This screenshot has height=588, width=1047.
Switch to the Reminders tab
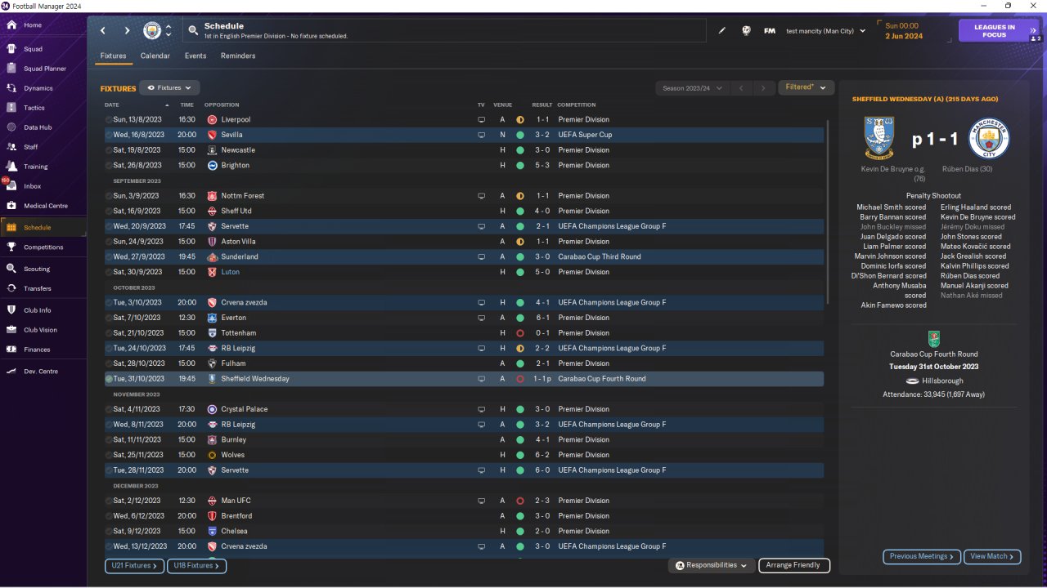pyautogui.click(x=238, y=56)
